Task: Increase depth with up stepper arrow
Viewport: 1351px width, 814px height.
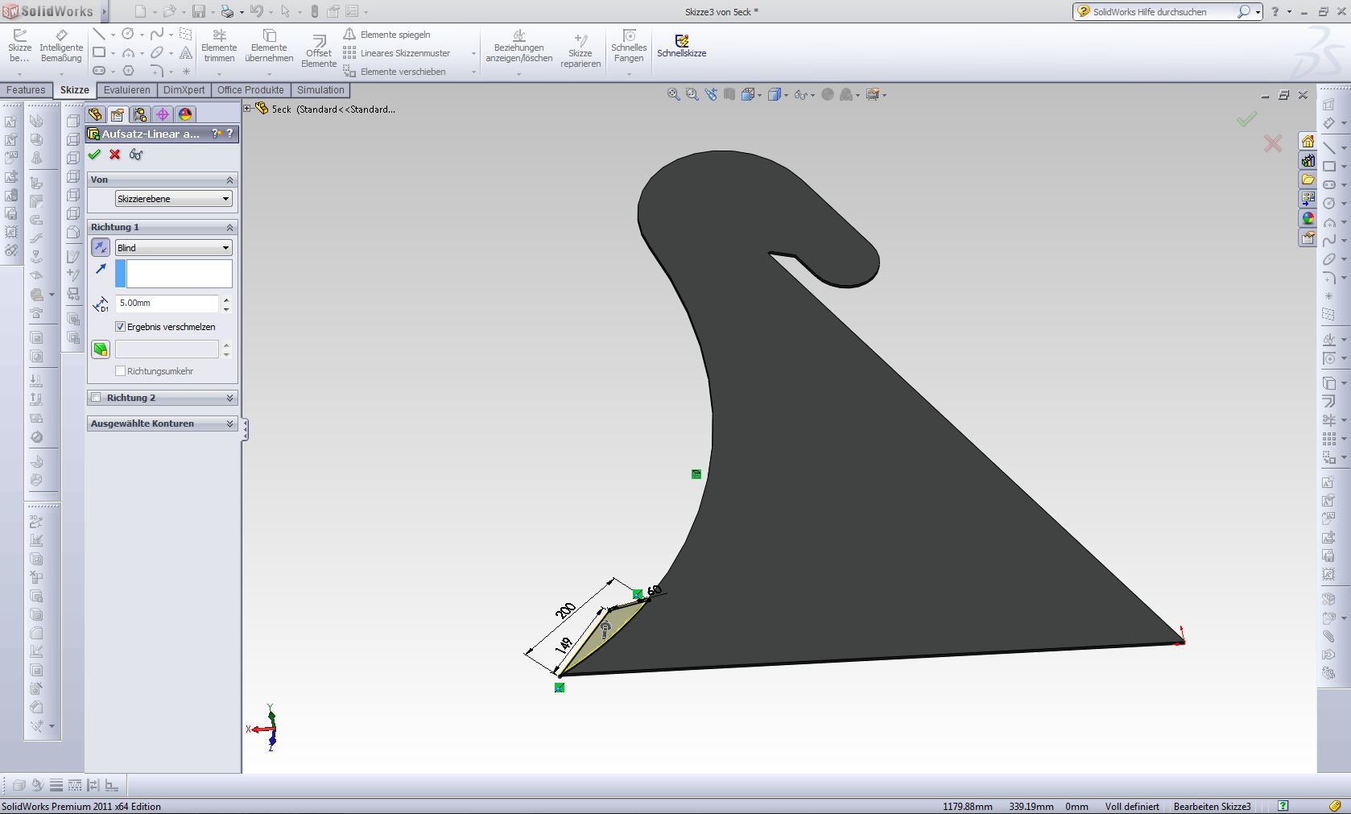Action: point(226,300)
